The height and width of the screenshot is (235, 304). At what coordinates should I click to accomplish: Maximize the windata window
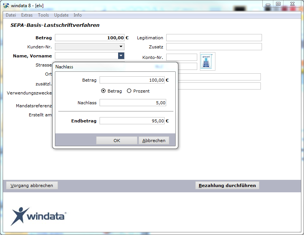[x=278, y=4]
